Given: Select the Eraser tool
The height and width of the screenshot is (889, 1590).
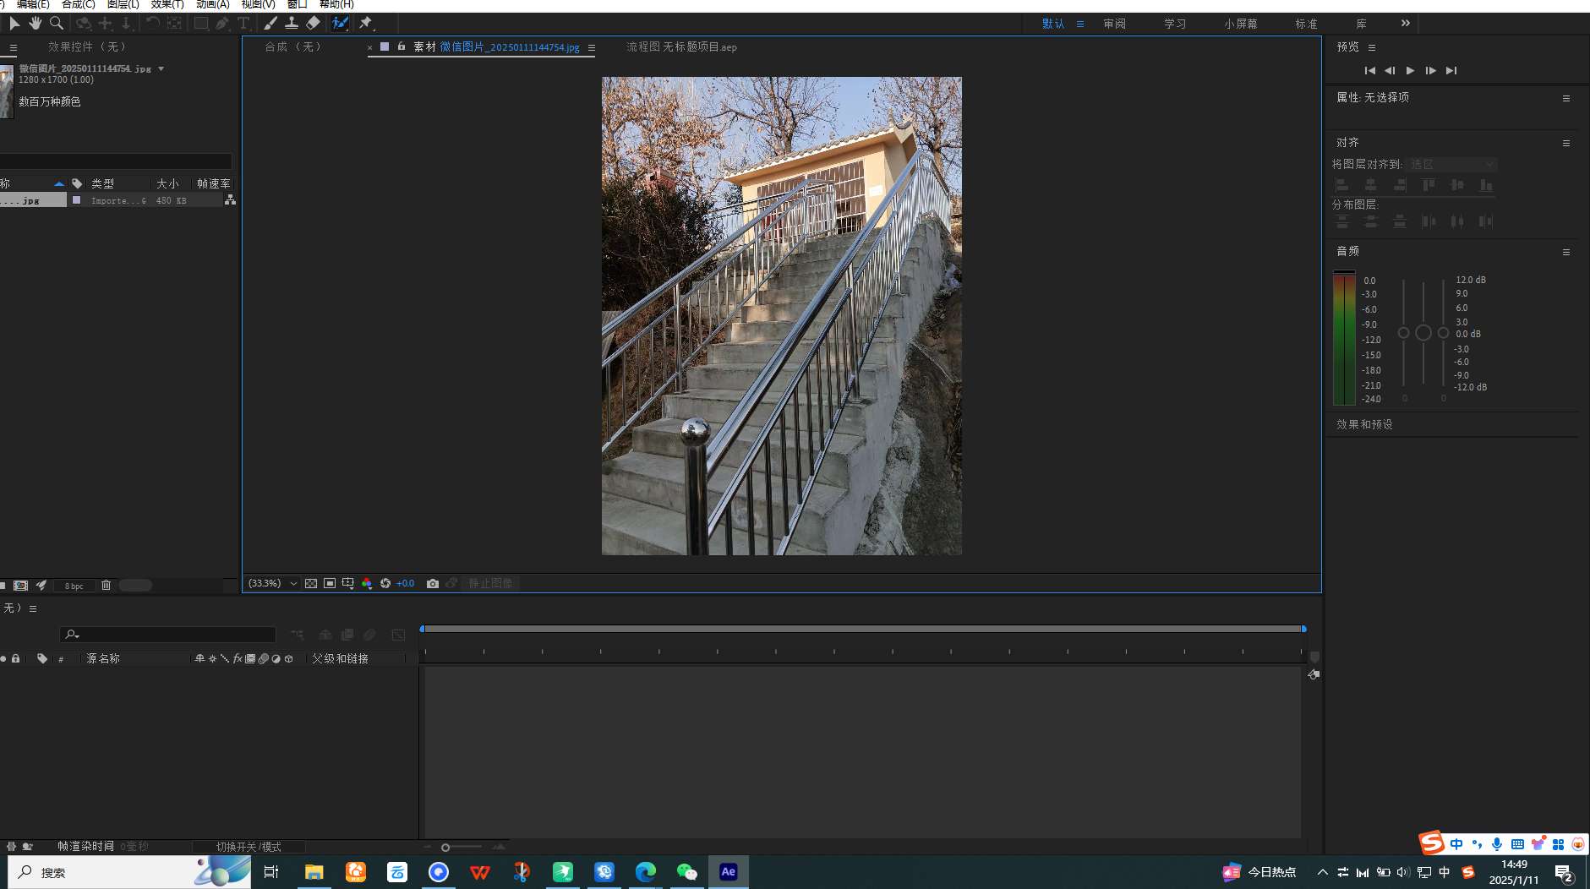Looking at the screenshot, I should pyautogui.click(x=314, y=24).
